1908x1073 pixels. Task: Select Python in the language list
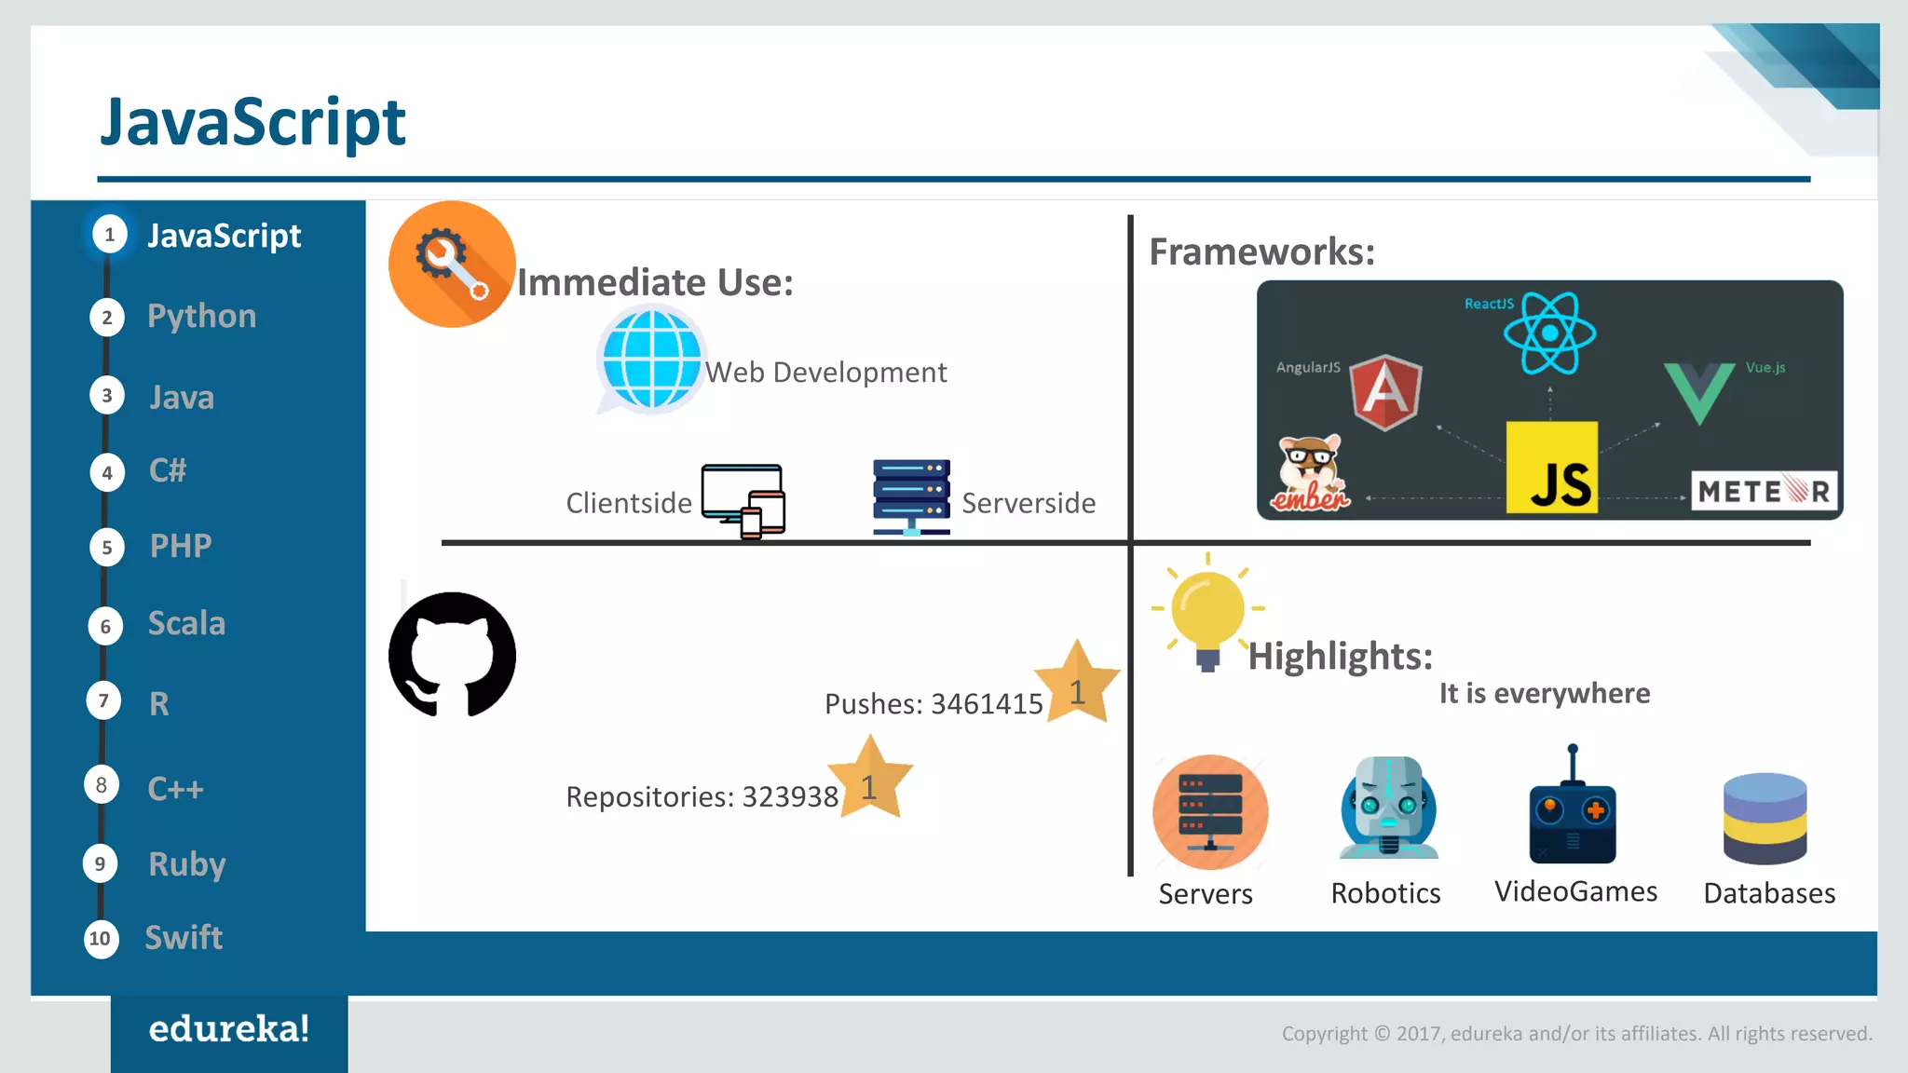tap(202, 317)
